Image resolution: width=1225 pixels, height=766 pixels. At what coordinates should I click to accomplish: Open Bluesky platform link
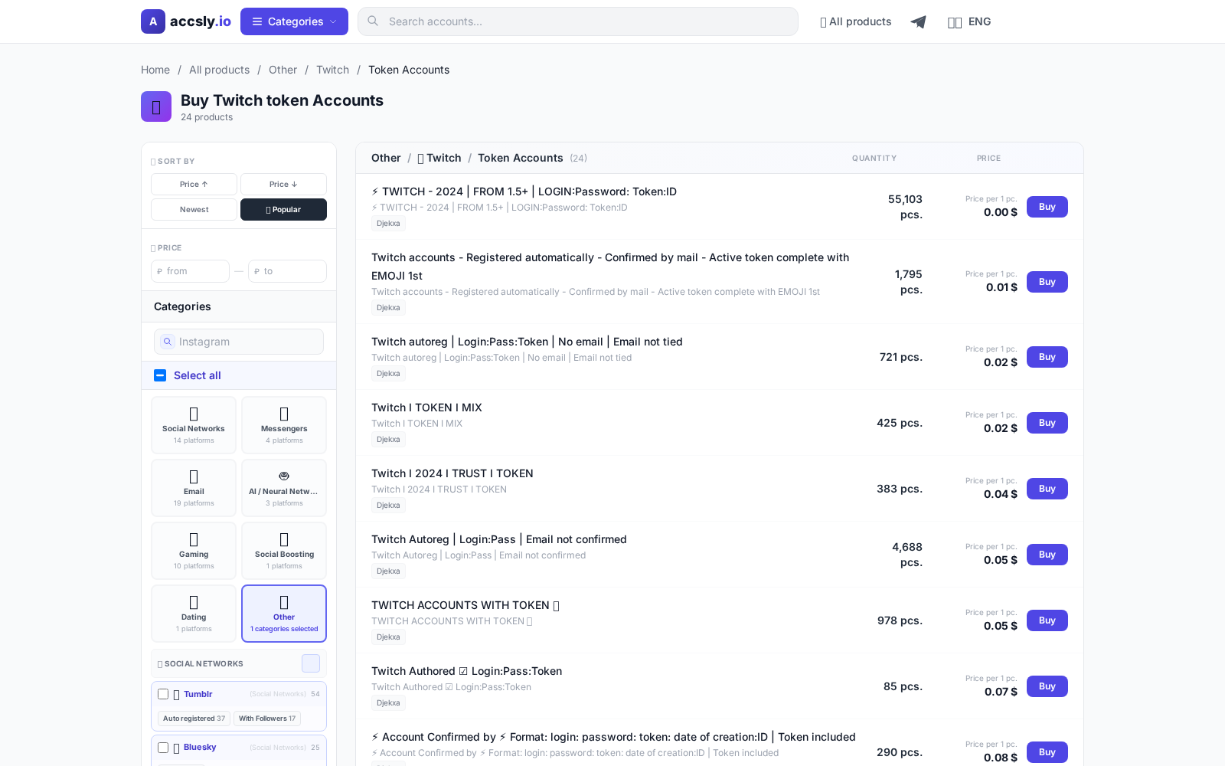coord(200,747)
